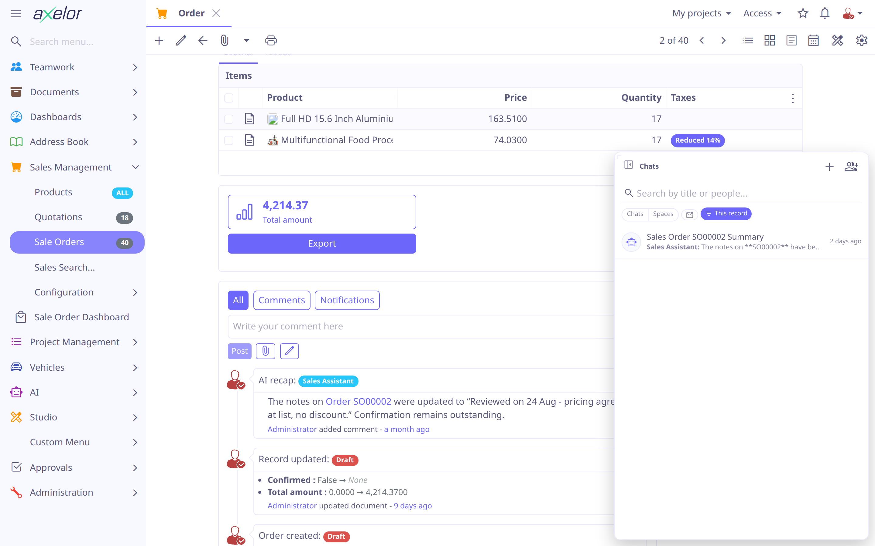875x546 pixels.
Task: Go to next record with right chevron
Action: [x=723, y=40]
